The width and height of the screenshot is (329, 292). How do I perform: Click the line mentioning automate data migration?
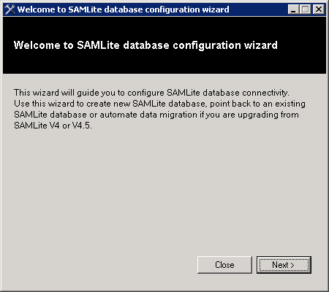tap(156, 115)
